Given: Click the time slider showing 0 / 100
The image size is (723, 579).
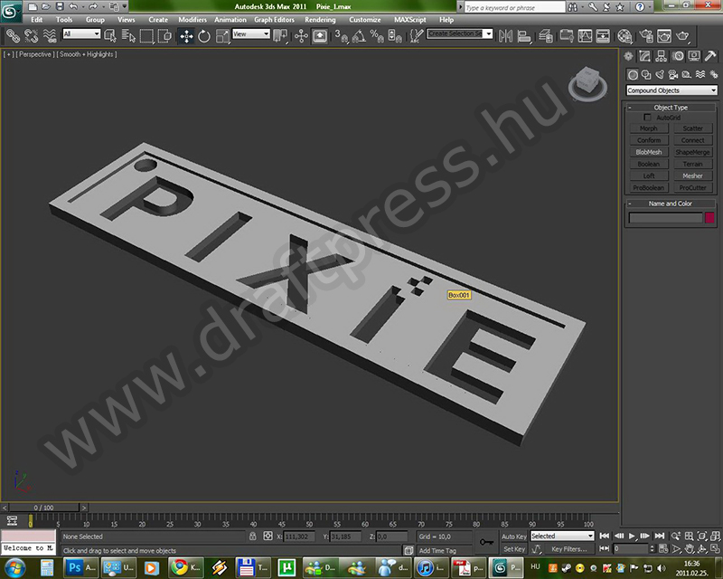Looking at the screenshot, I should 43,508.
